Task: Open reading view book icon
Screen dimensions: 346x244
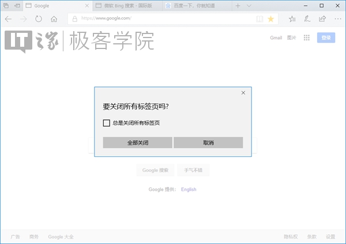Action: [259, 19]
